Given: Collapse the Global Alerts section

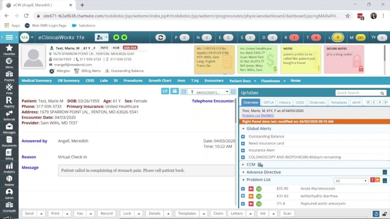Looking at the screenshot, I should (x=243, y=129).
